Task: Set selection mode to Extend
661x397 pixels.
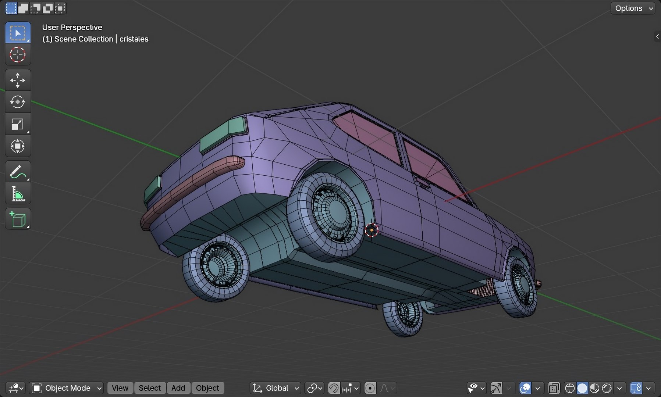Action: point(23,8)
